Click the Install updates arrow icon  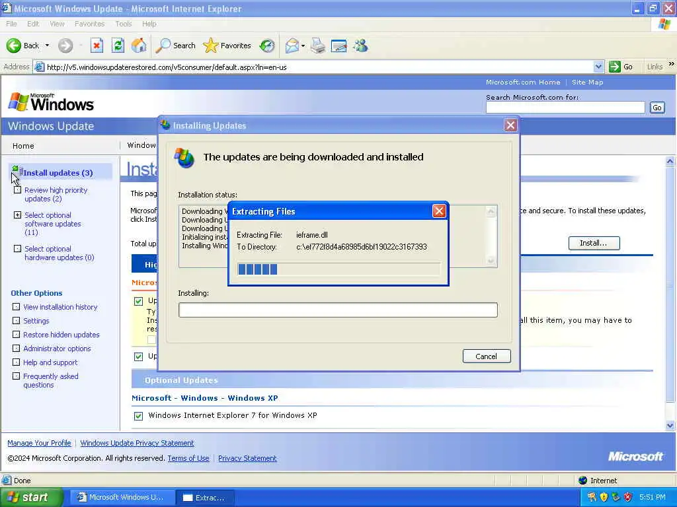click(17, 171)
